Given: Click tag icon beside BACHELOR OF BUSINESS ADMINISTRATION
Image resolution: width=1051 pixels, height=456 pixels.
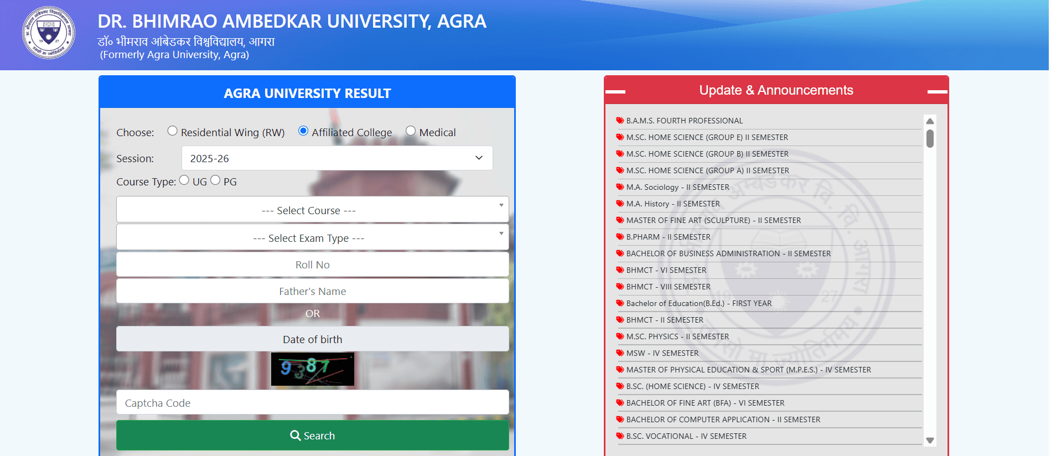Looking at the screenshot, I should coord(620,253).
